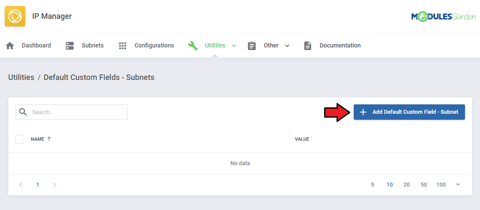
Task: Click the Documentation file icon
Action: point(307,45)
